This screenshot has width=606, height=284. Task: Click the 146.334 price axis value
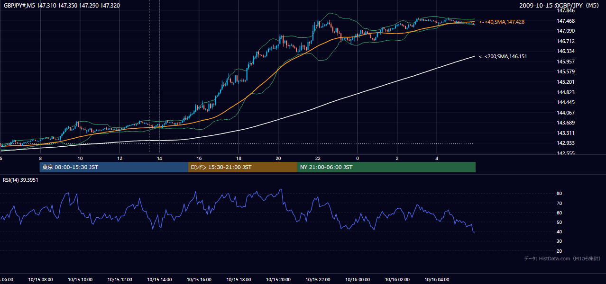[x=565, y=51]
